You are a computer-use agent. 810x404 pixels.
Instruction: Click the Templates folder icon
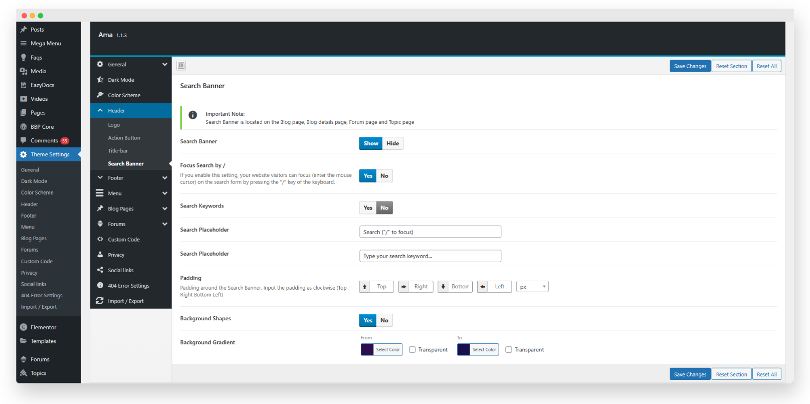24,341
